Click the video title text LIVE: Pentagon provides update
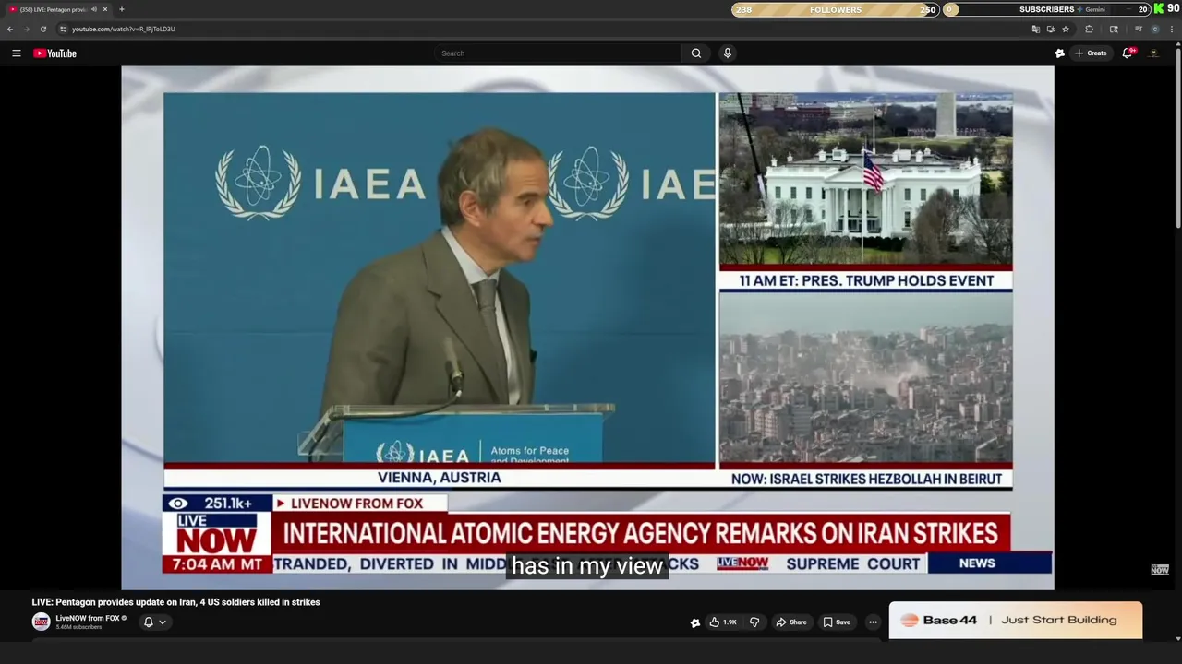The height and width of the screenshot is (664, 1182). click(175, 602)
